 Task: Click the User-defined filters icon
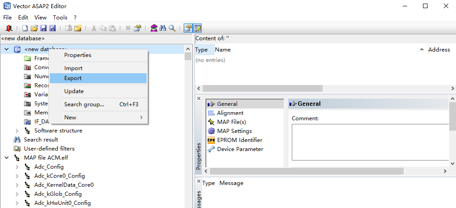pyautogui.click(x=17, y=149)
